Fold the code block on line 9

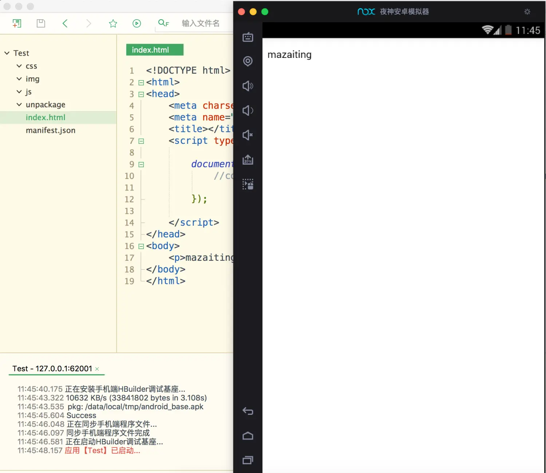[141, 165]
